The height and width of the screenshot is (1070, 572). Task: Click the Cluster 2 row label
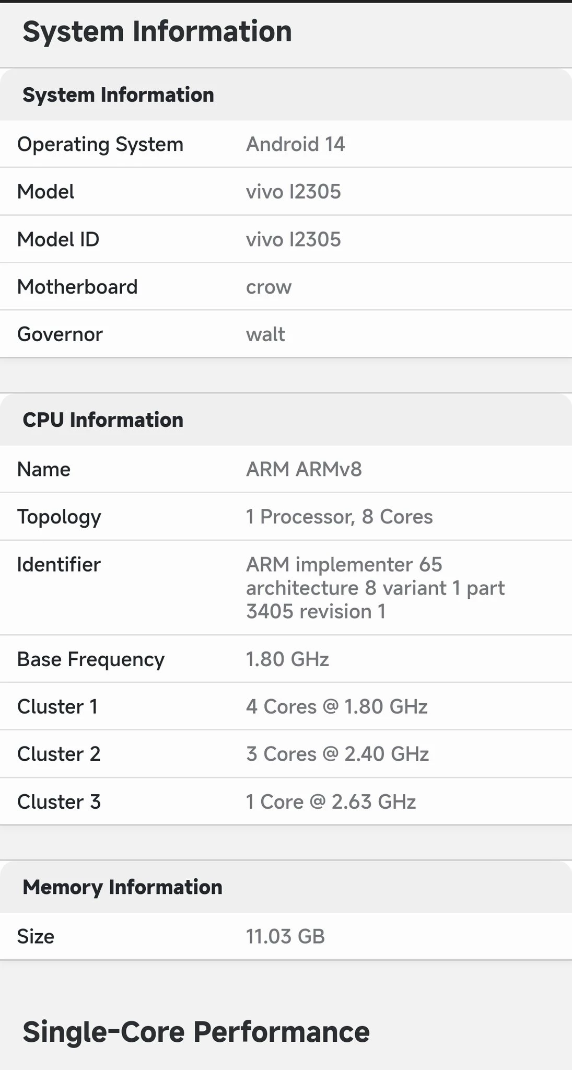(59, 754)
